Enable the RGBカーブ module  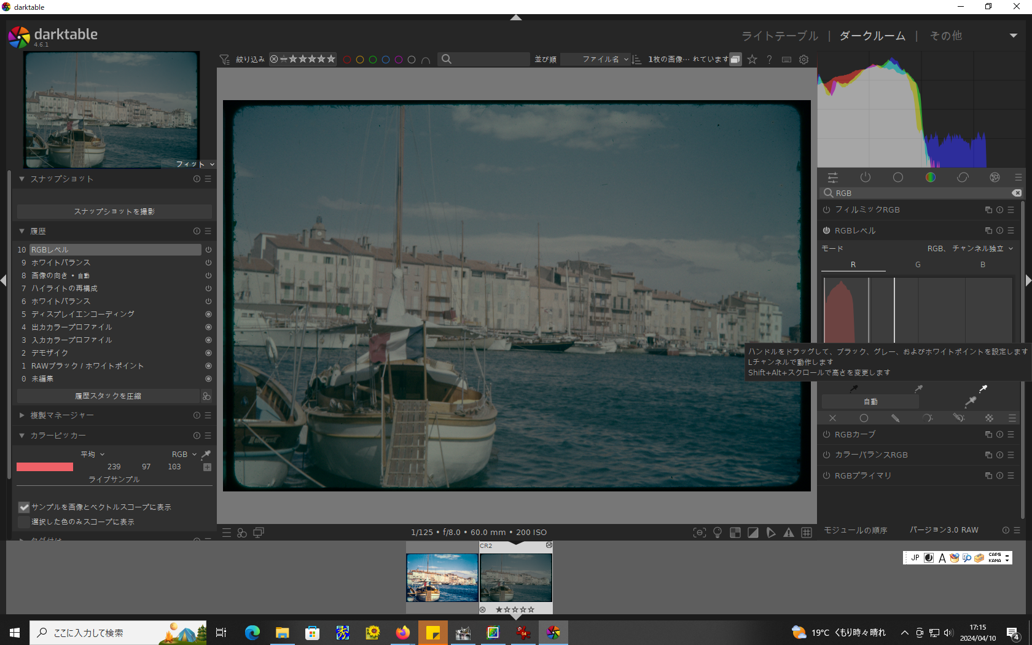827,435
